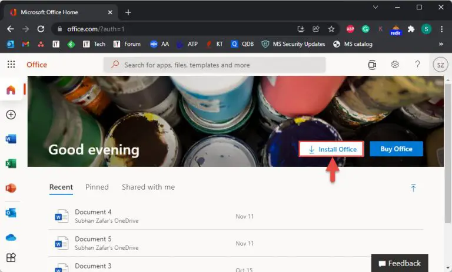Screen dimensions: 452x272
Task: Click the Help question mark icon
Action: pos(417,65)
